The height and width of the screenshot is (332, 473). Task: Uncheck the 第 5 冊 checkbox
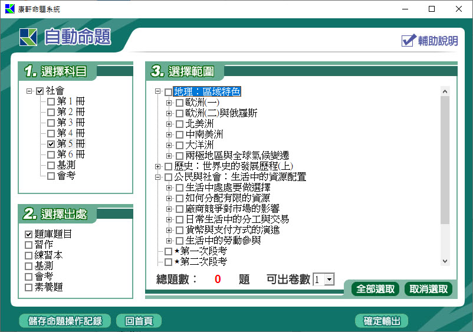click(x=51, y=144)
